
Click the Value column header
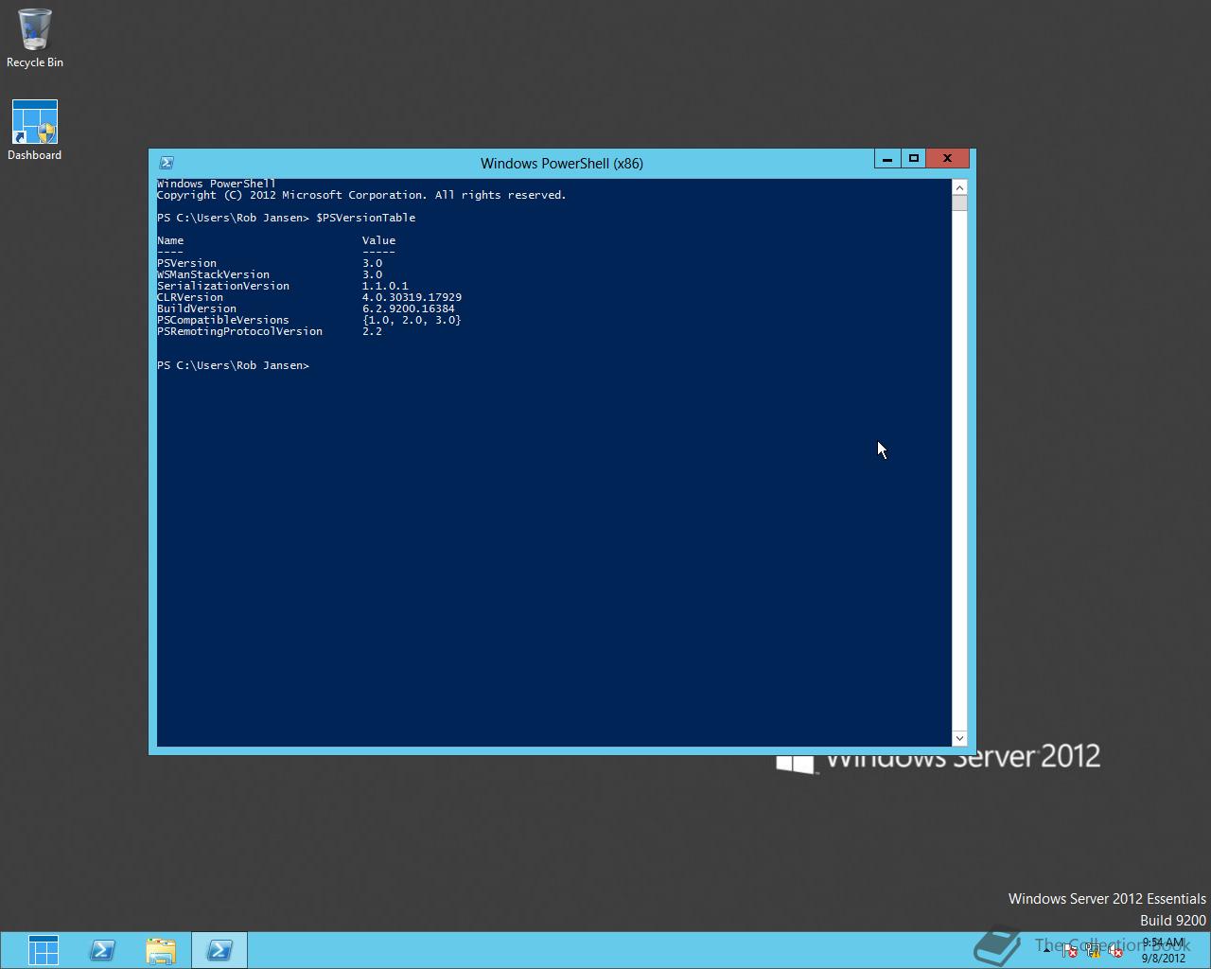[378, 240]
